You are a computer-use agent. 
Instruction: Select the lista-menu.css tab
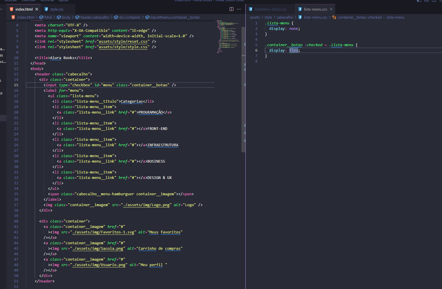pyautogui.click(x=315, y=9)
